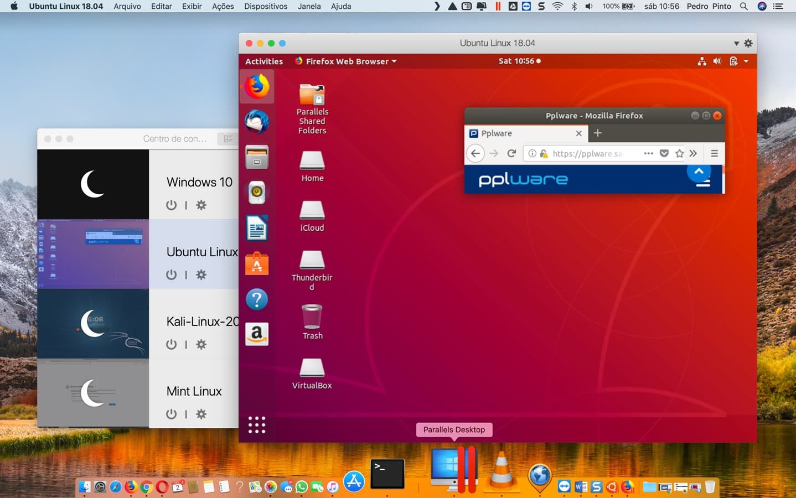Select Parallels Shared Folders desktop icon
The width and height of the screenshot is (796, 498).
pyautogui.click(x=312, y=109)
